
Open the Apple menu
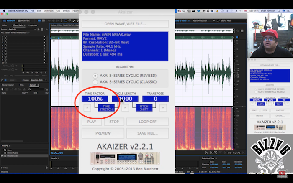pos(4,11)
